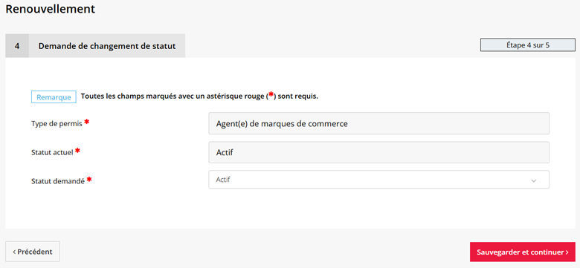Click the red asterisk in the required-fields note
Viewport: 580px width, 268px height.
tap(271, 95)
